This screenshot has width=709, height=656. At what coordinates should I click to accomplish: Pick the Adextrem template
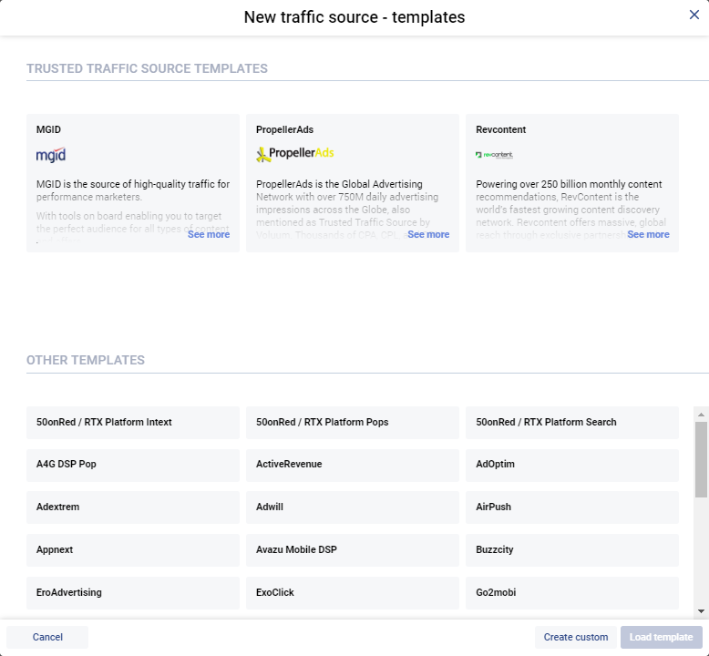click(133, 507)
